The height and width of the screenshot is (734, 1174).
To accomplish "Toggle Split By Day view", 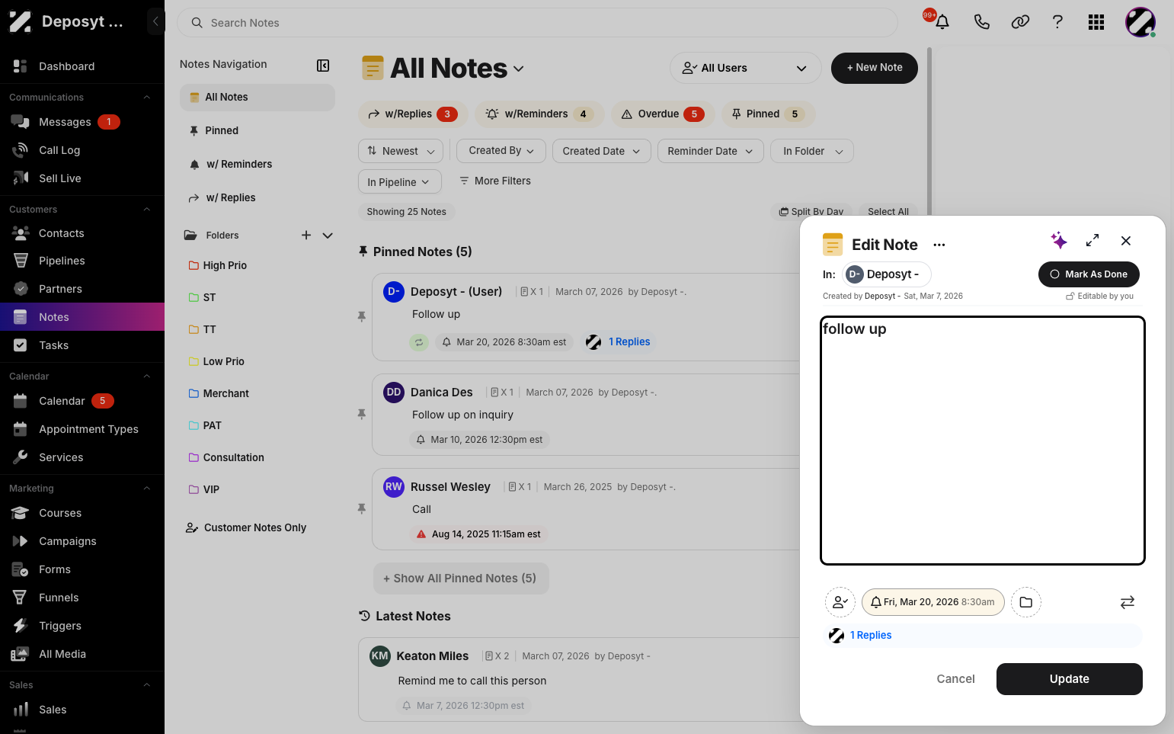I will (811, 212).
